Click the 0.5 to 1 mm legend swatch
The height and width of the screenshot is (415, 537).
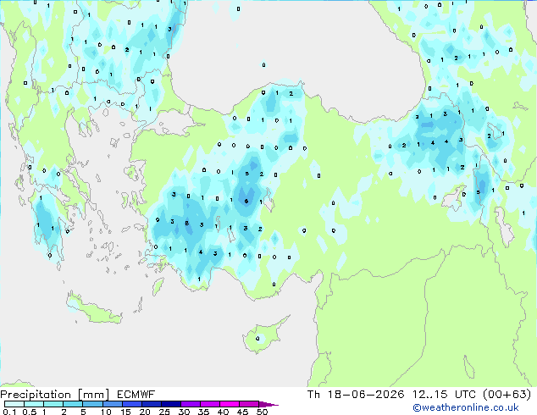click(34, 404)
